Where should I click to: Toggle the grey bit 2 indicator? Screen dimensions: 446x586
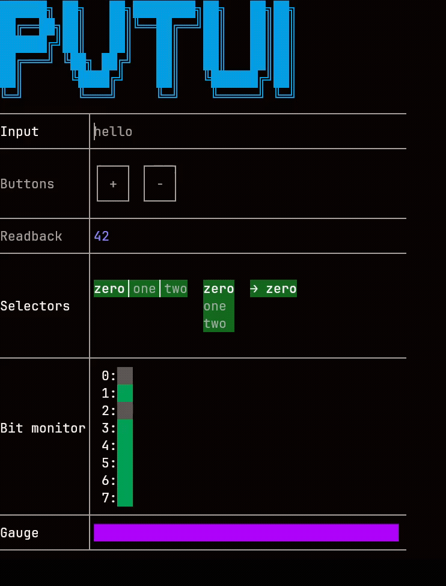[125, 411]
